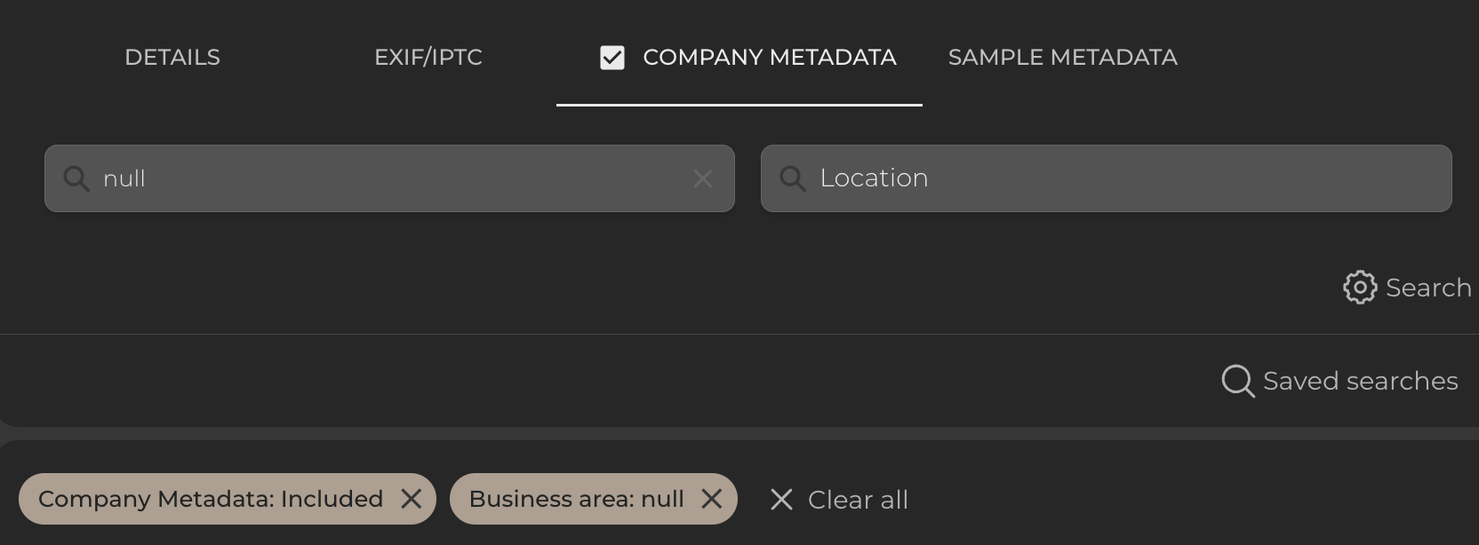Click the X icon beside Clear all
The height and width of the screenshot is (545, 1479).
[x=781, y=499]
